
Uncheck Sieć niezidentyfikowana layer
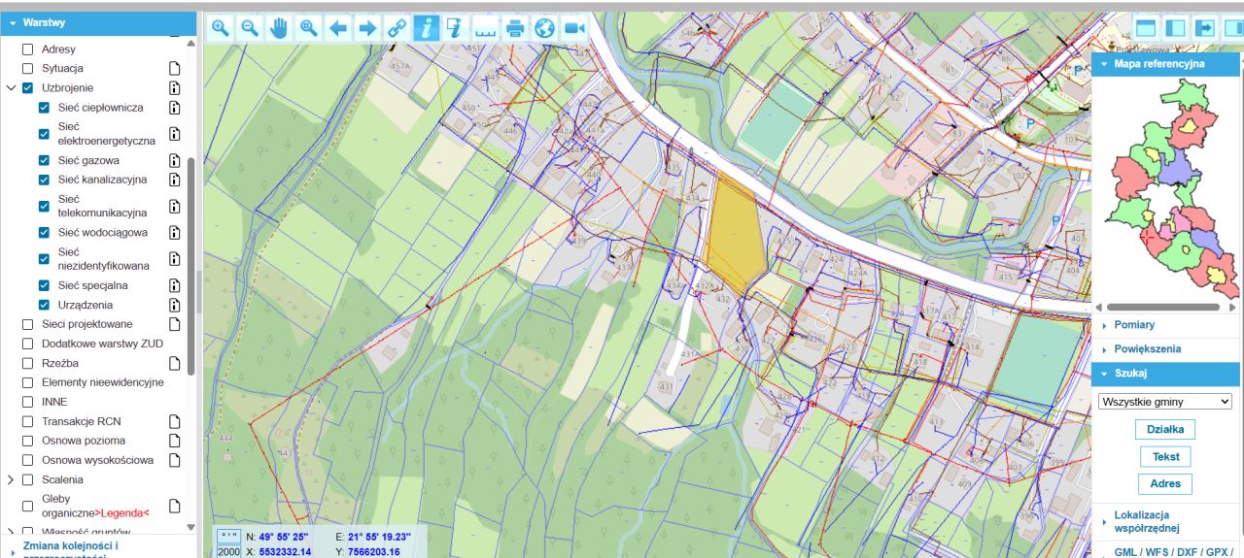(x=44, y=259)
